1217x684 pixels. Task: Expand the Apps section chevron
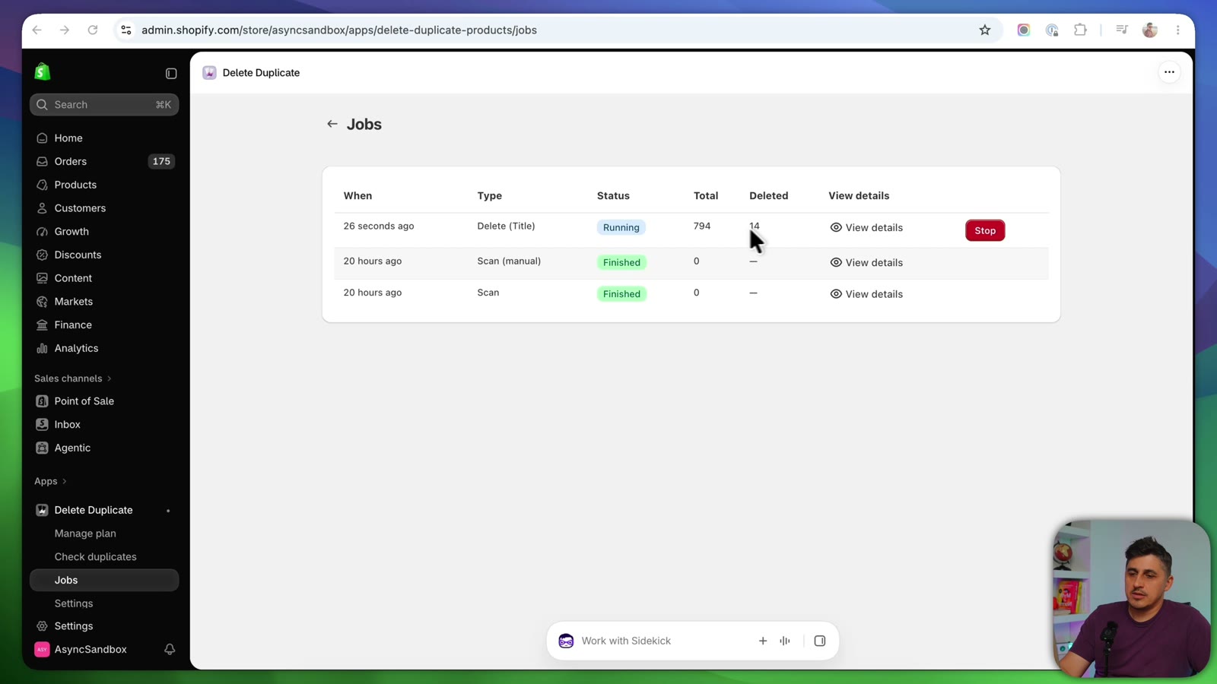(65, 481)
